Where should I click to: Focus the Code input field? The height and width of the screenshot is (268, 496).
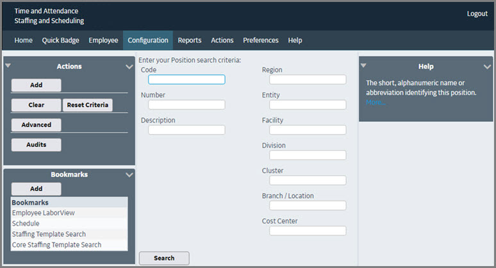coord(186,80)
